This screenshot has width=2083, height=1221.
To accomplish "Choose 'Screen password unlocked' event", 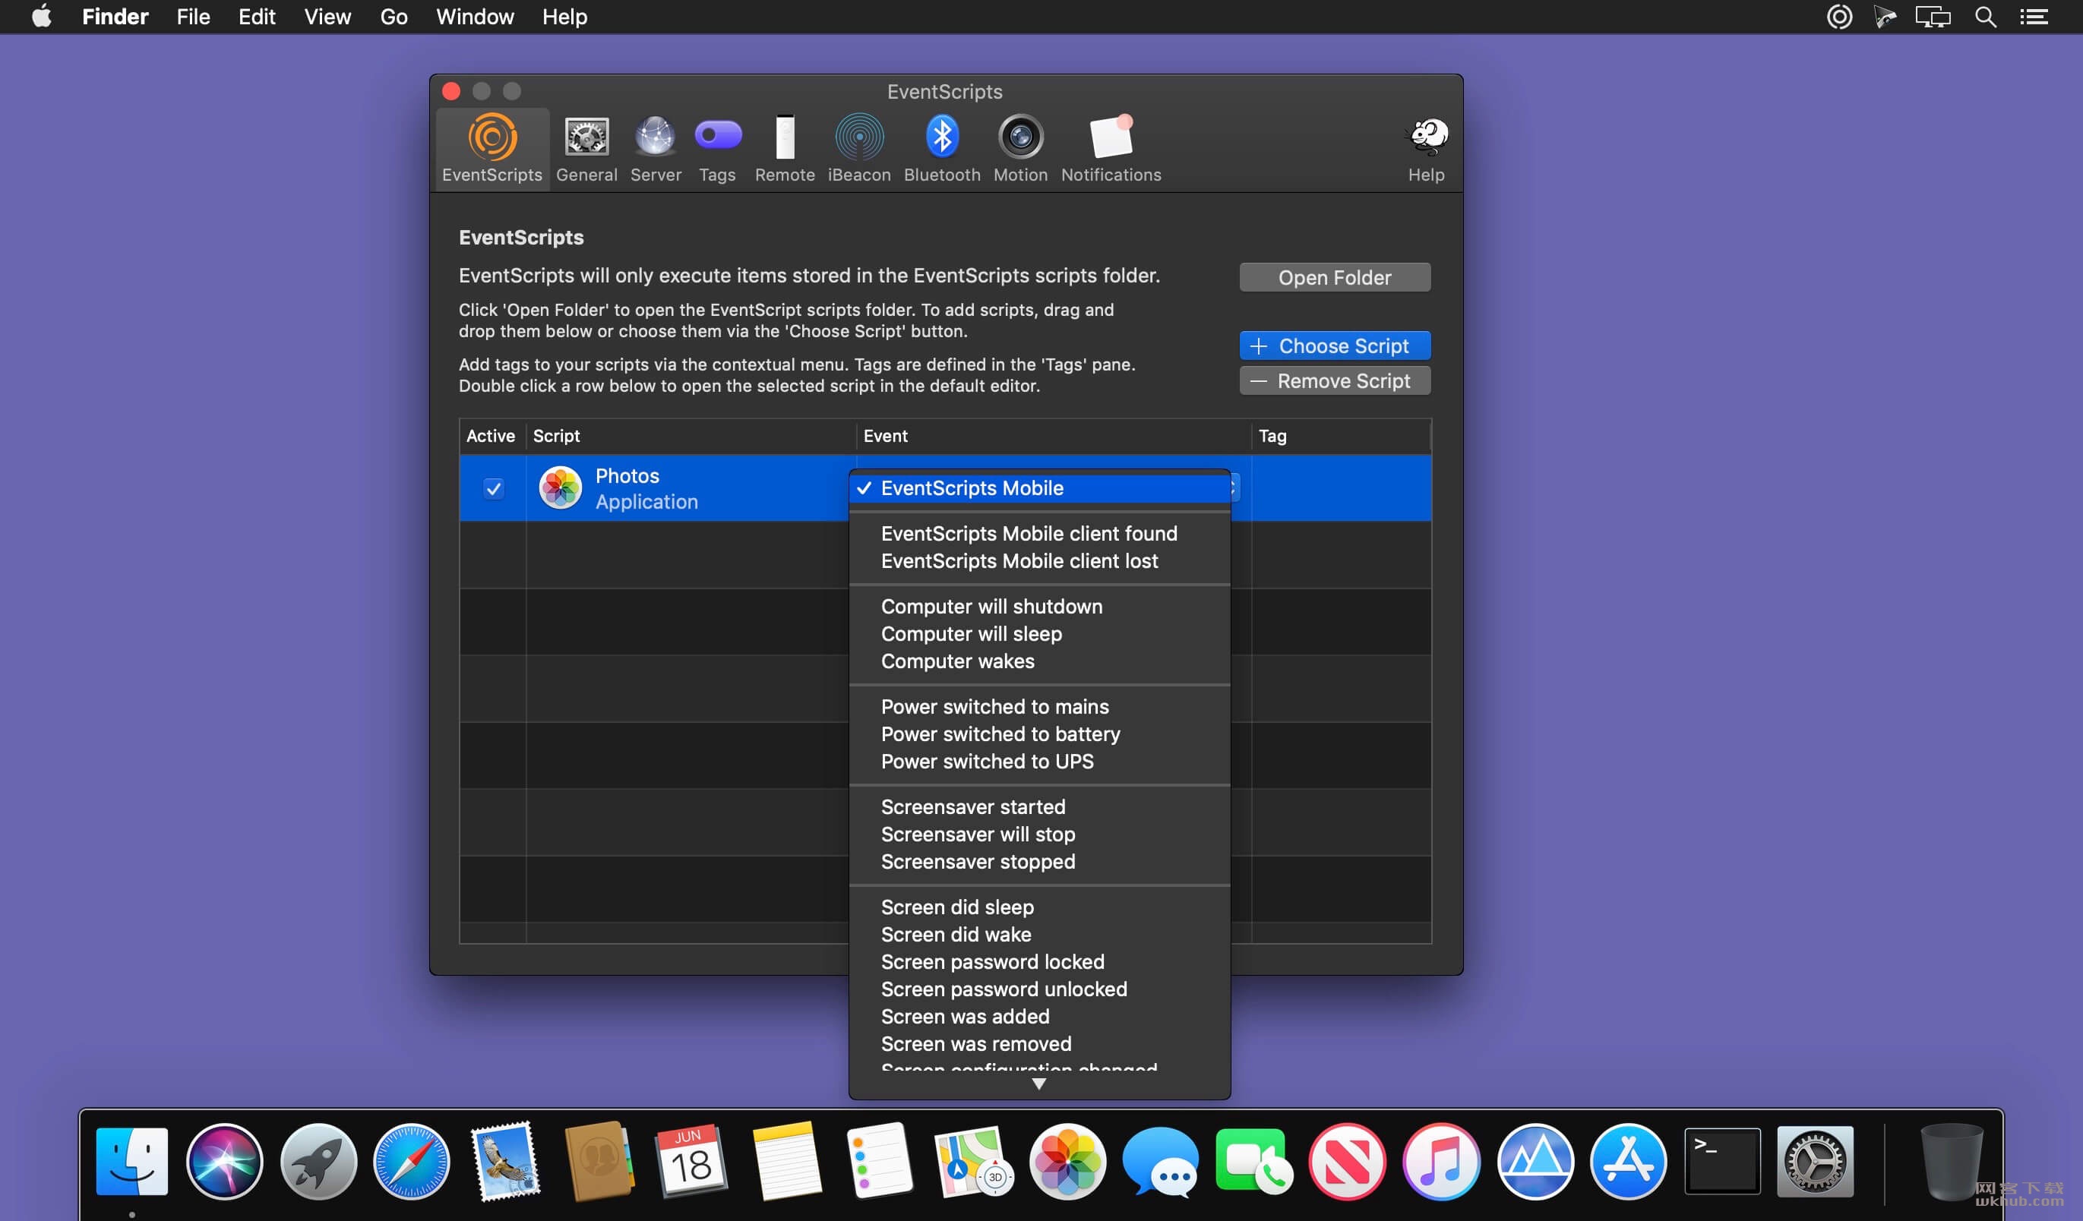I will 1040,988.
